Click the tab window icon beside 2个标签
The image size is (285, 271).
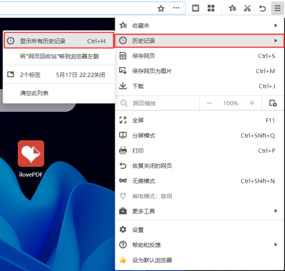11,75
